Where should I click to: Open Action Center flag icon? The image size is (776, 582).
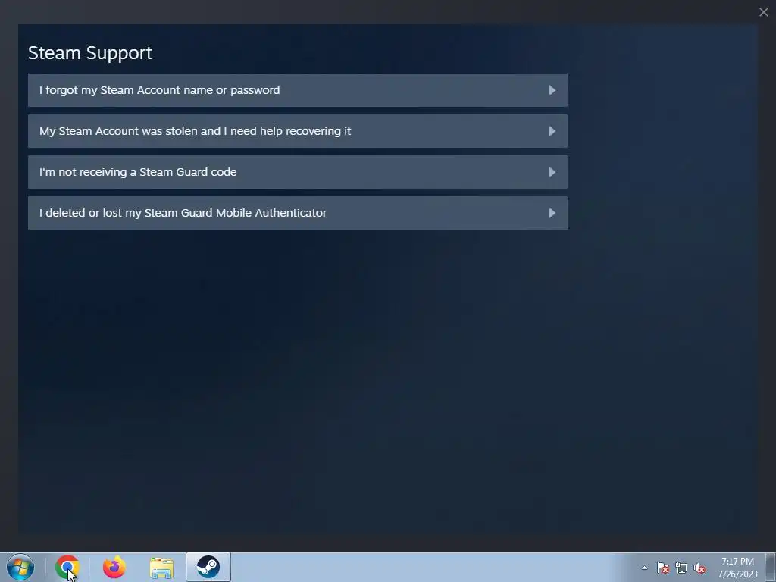[x=662, y=568]
